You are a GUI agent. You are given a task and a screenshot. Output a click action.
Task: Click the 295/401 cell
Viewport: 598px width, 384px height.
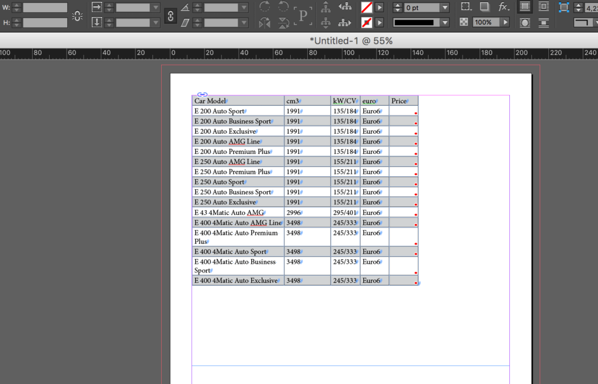[345, 212]
